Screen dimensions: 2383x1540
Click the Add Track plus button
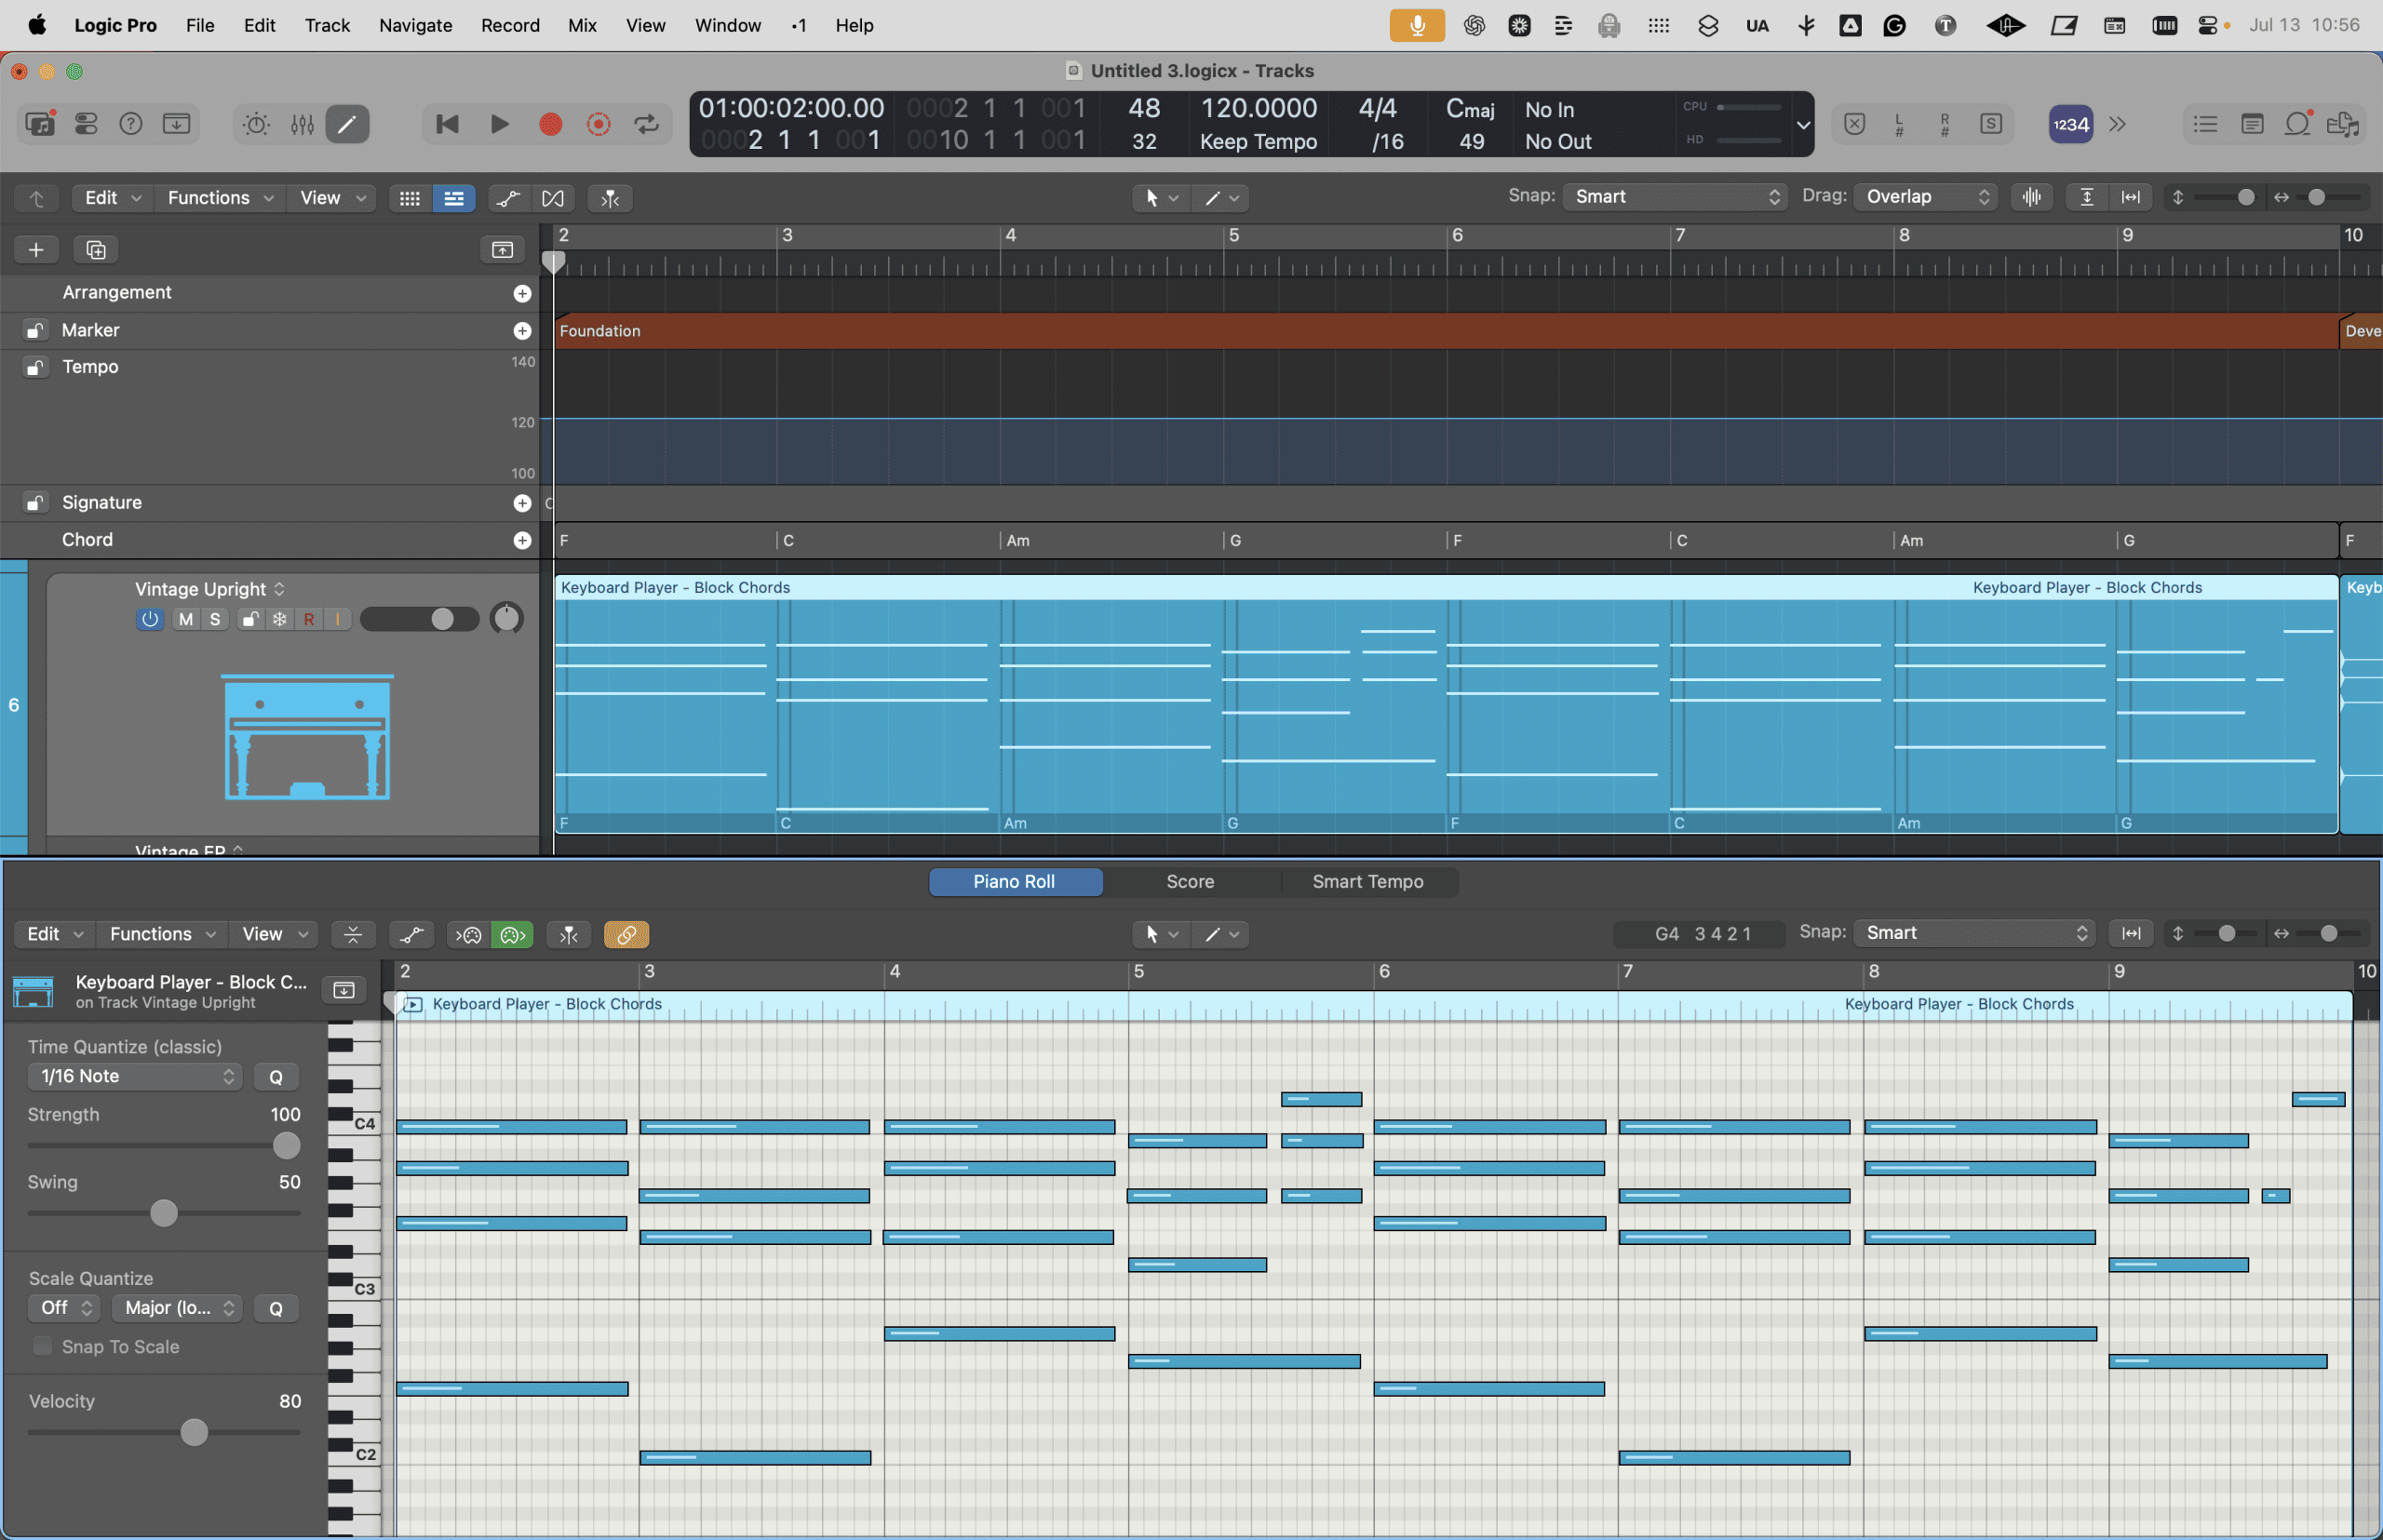(x=36, y=249)
